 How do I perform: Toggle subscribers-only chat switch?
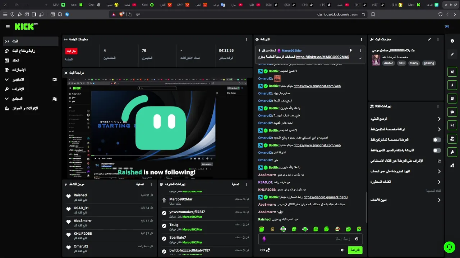[x=437, y=140]
